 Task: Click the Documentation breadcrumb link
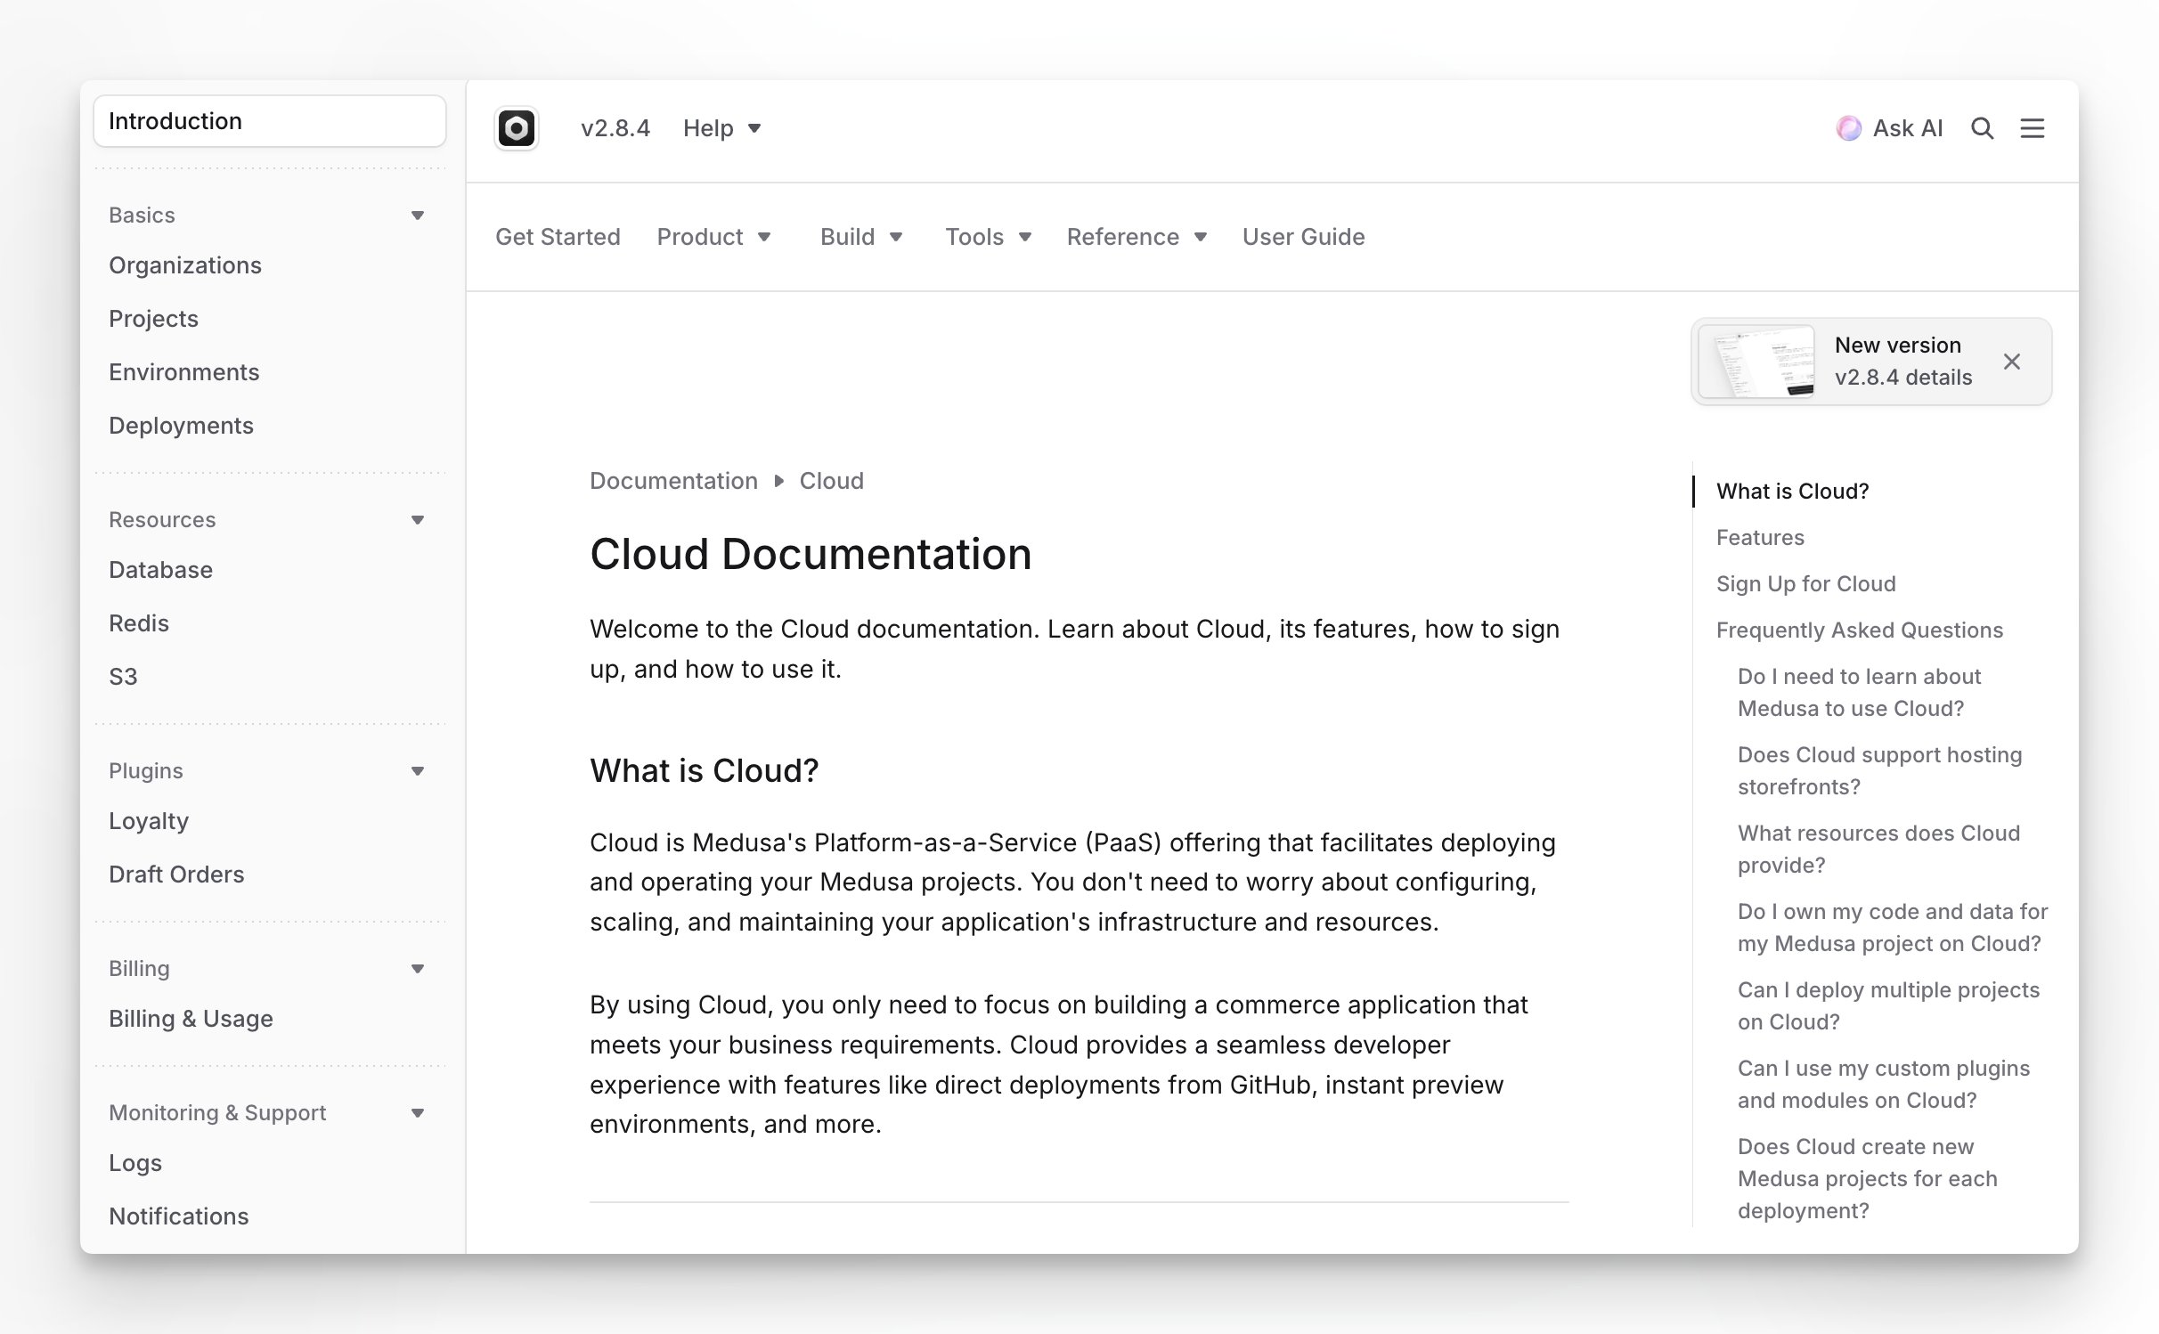pos(673,481)
